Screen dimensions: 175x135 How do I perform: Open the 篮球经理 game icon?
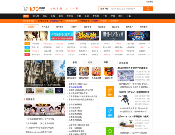(109, 71)
